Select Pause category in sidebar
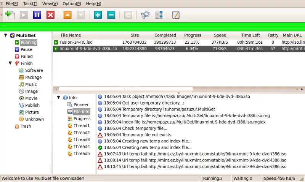 pos(26,49)
